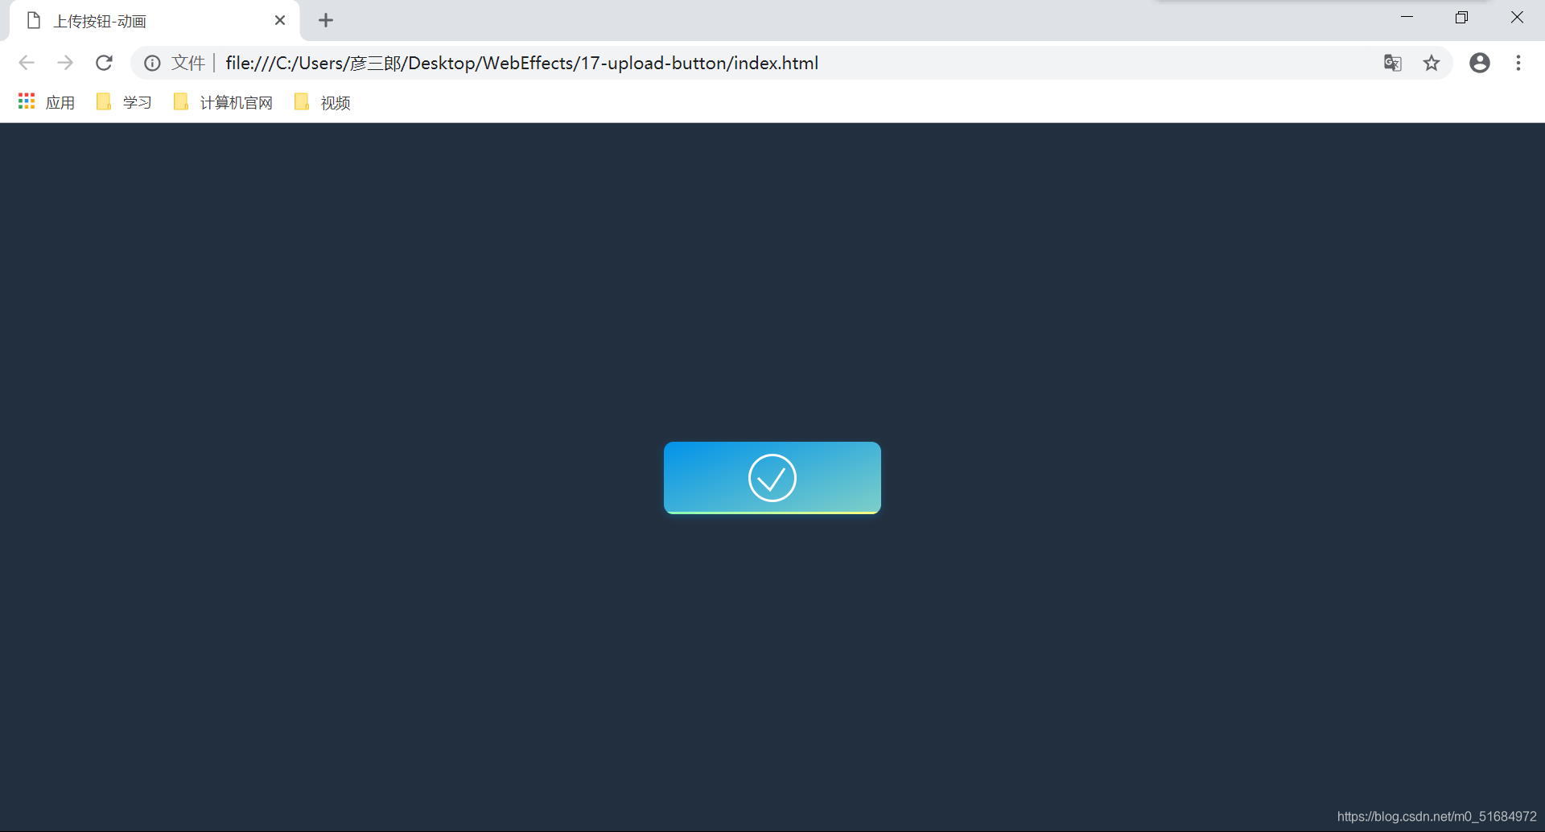Open Chrome's three-dot menu
The image size is (1545, 832).
point(1518,63)
